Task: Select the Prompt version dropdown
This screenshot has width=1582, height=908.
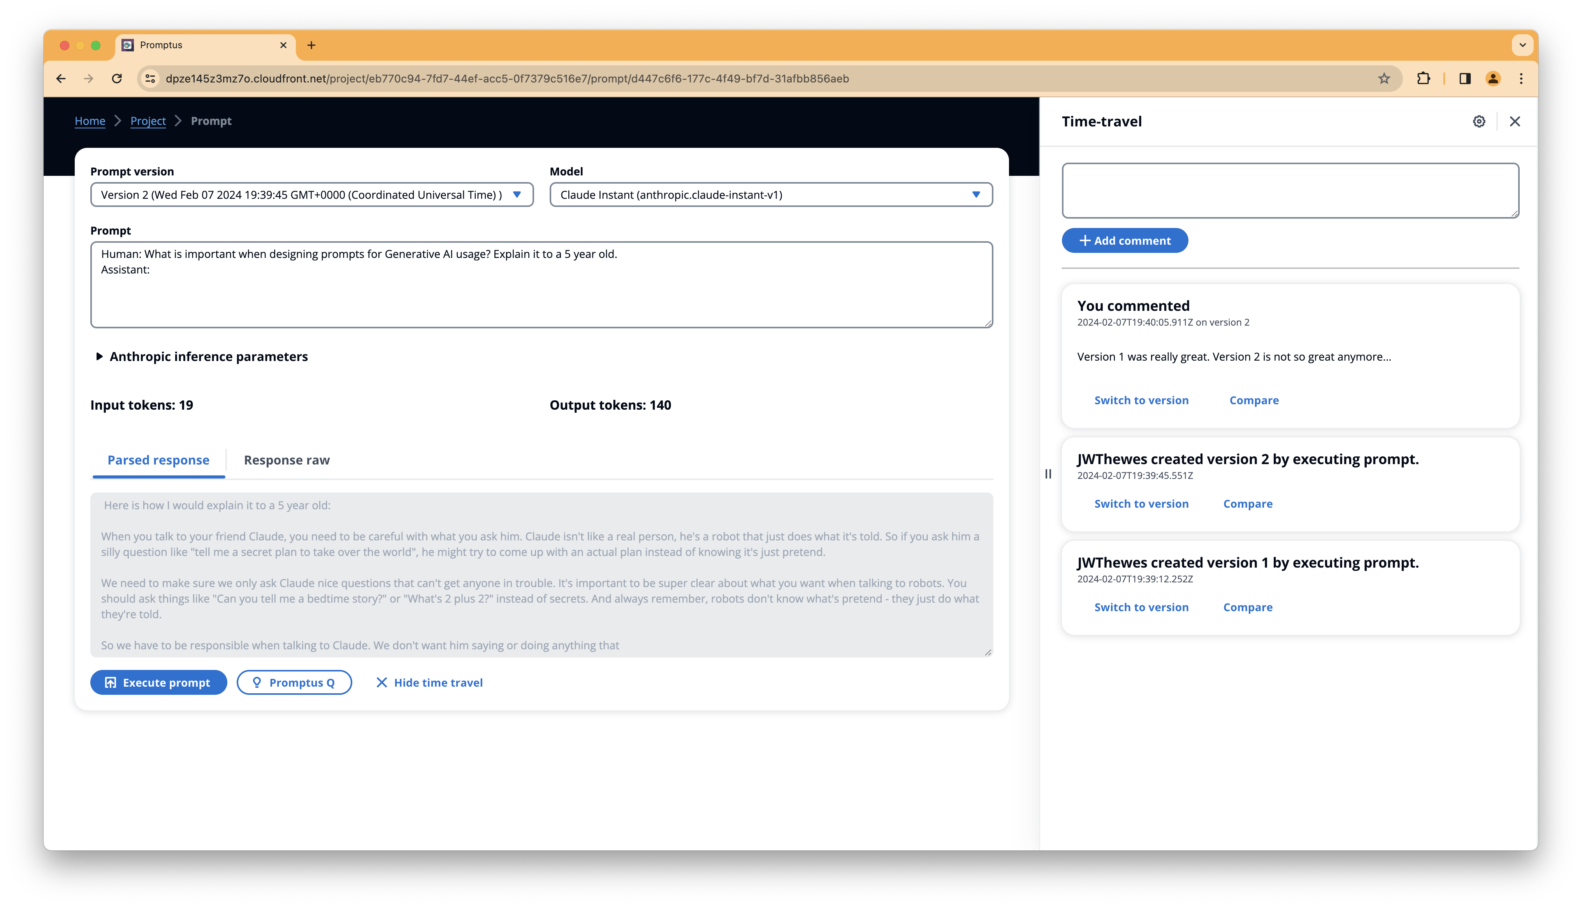Action: [309, 195]
